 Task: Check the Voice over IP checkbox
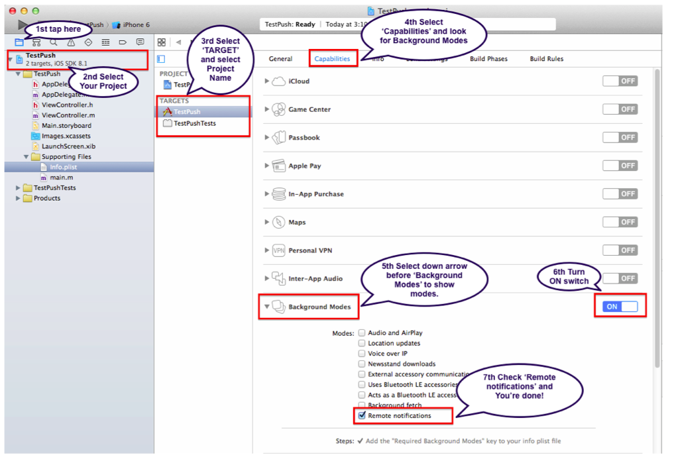[x=362, y=353]
